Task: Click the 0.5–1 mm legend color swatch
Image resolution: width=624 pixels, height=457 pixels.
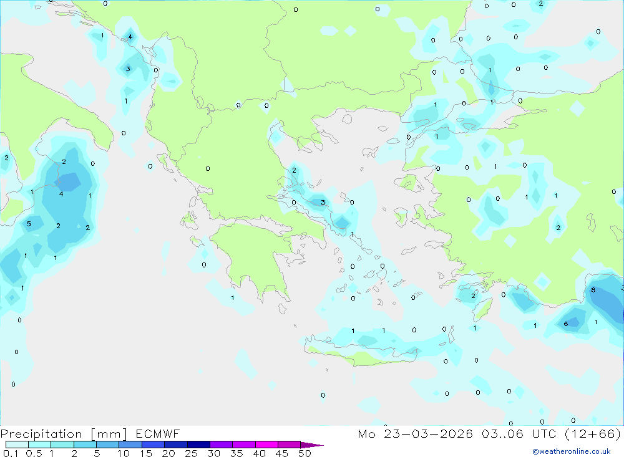Action: 39,445
